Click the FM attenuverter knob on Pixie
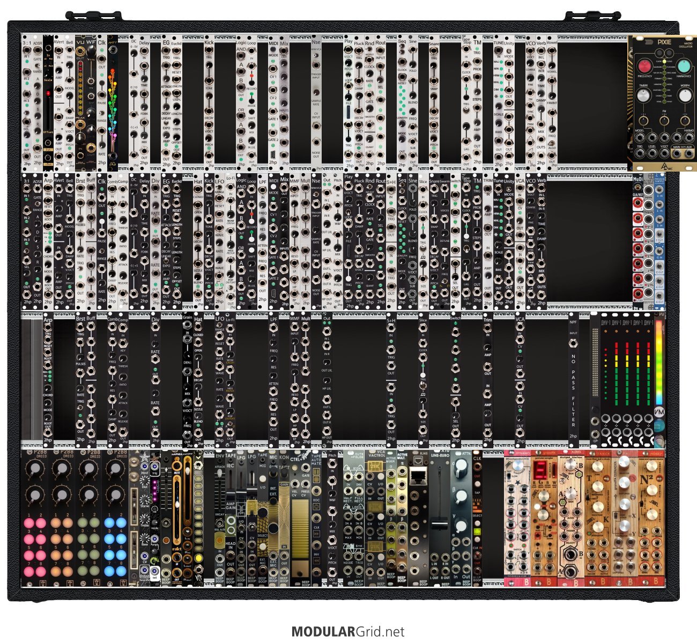This screenshot has width=697, height=643. (x=664, y=121)
